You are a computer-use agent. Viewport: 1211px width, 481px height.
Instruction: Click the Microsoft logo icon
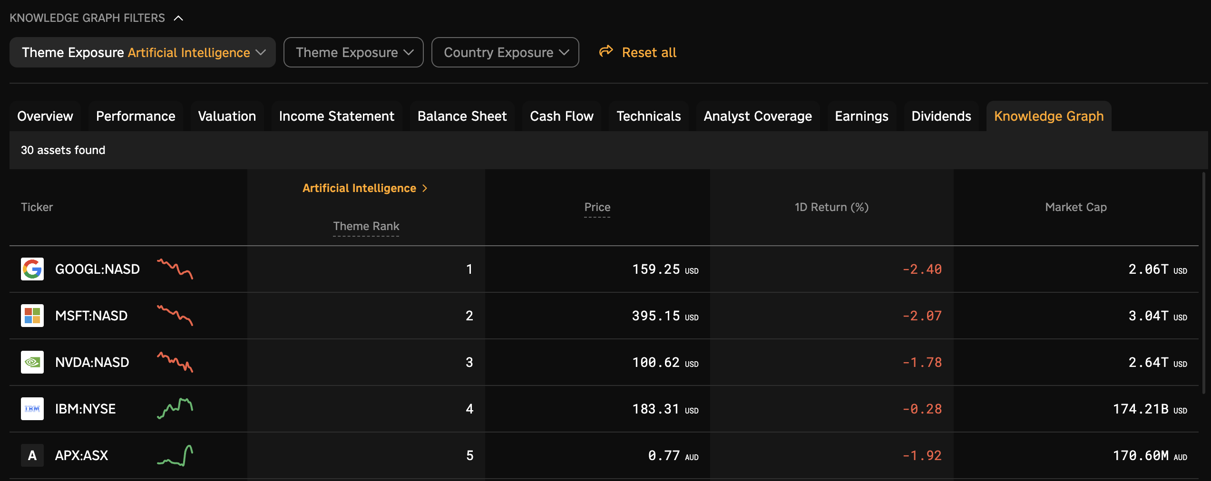pyautogui.click(x=32, y=316)
